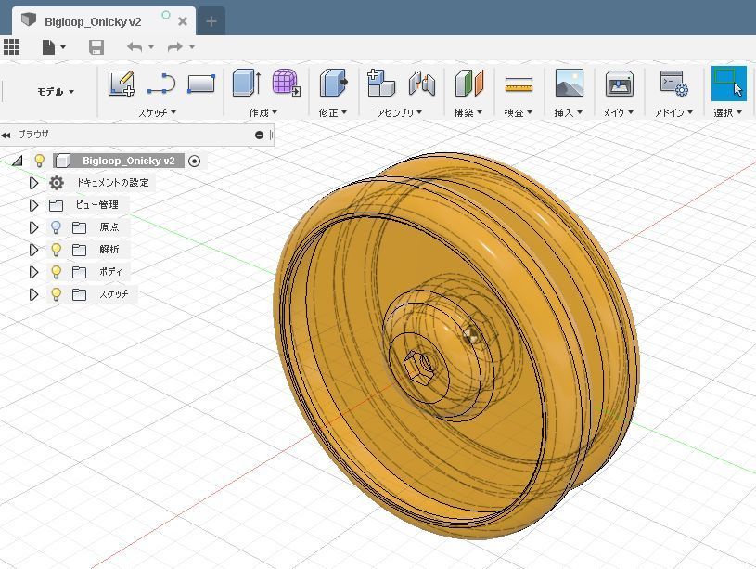Click the Create Sketch icon
Screen dimensions: 756x569
pyautogui.click(x=122, y=84)
